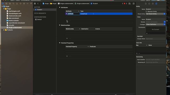Screen dimensions: 170x95
Task: Sort by the Fetched Property column header
Action: tap(77, 46)
